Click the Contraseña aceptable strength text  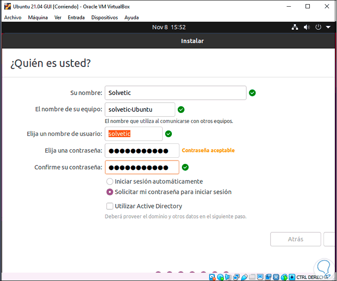coord(208,151)
